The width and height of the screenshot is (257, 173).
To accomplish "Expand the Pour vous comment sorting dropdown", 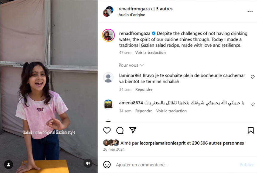I will click(x=131, y=65).
